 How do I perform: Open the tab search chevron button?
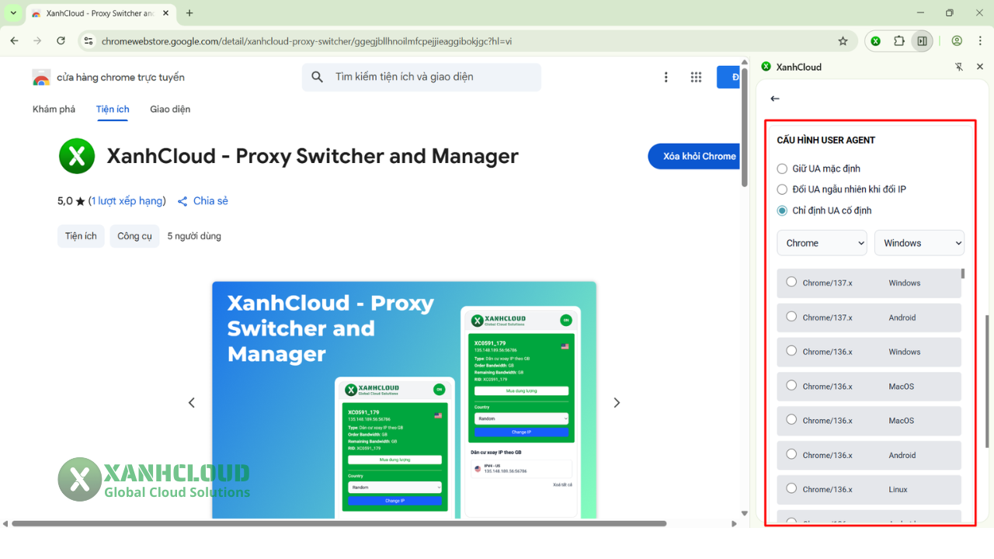click(13, 13)
